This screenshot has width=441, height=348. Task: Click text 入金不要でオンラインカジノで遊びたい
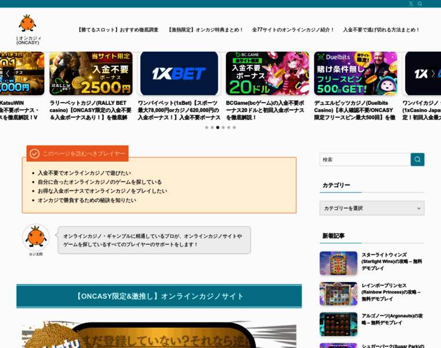tap(84, 173)
